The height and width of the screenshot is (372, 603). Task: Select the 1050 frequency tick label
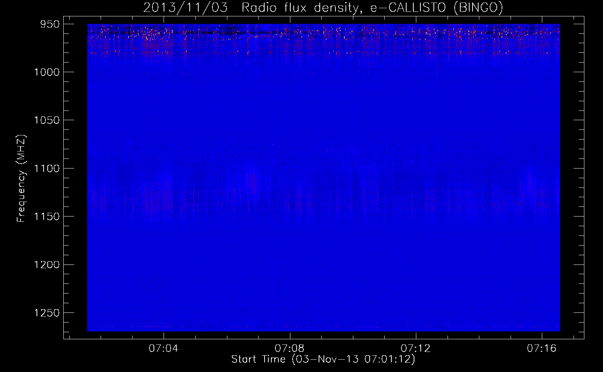click(x=47, y=120)
